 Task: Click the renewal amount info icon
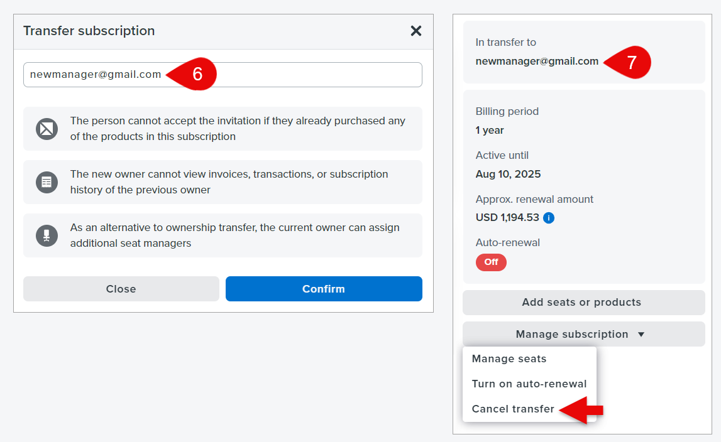pyautogui.click(x=549, y=218)
